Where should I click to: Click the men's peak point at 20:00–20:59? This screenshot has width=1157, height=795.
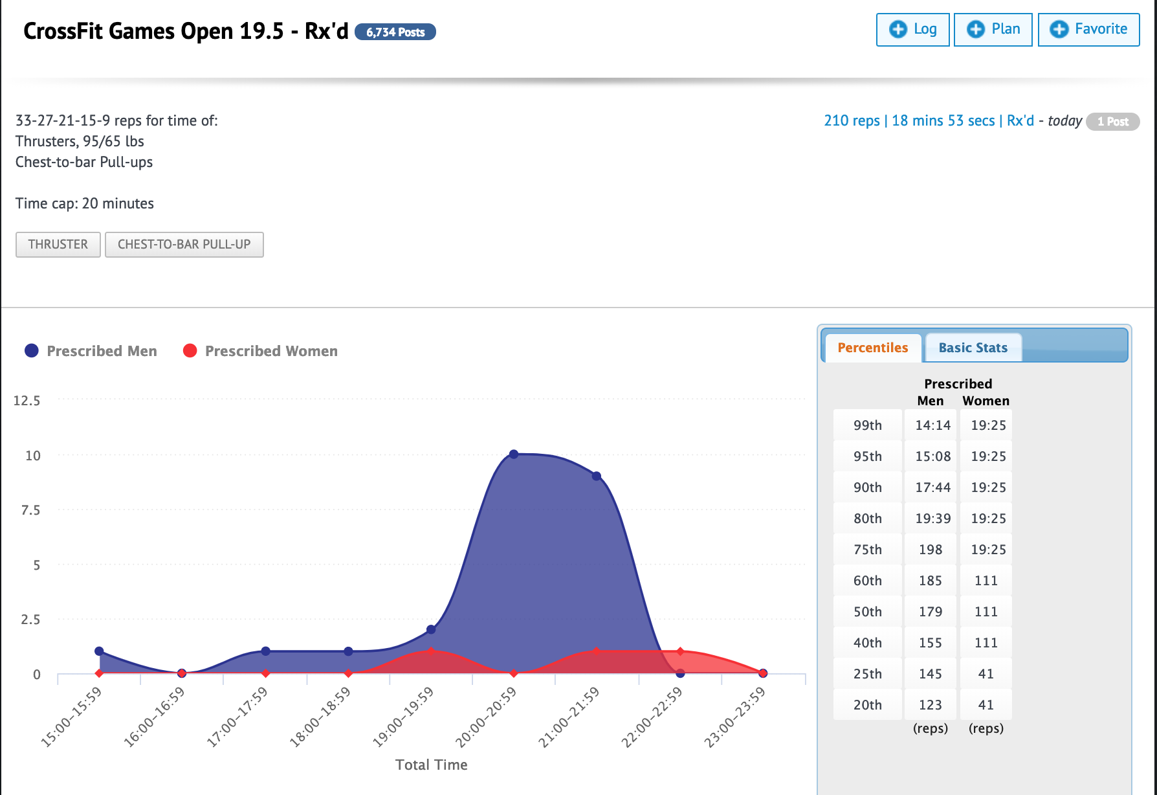(x=514, y=454)
